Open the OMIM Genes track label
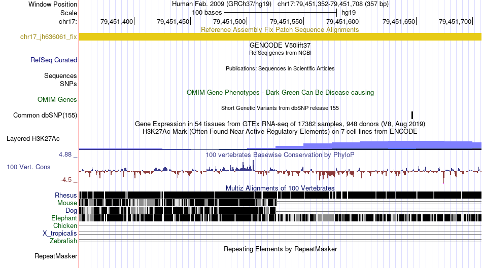 [x=57, y=99]
